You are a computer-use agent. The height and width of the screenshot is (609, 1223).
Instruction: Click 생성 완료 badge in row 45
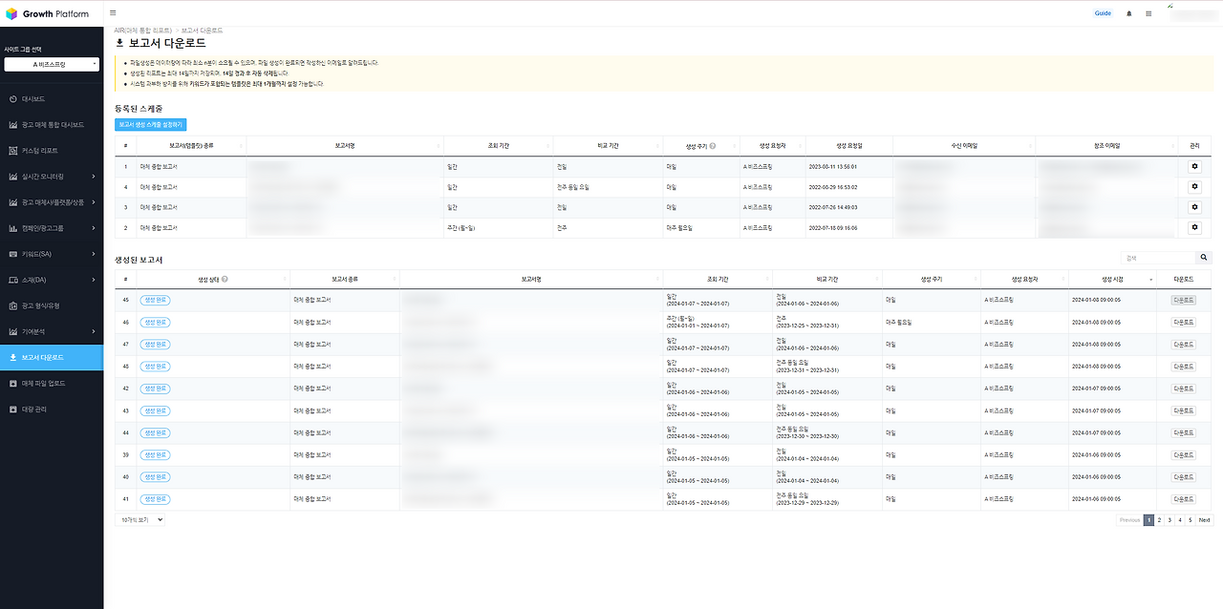coord(155,300)
